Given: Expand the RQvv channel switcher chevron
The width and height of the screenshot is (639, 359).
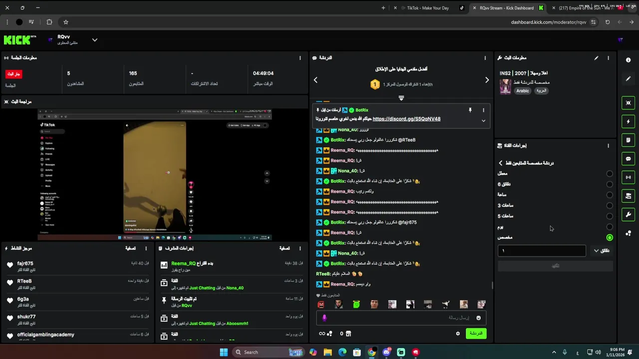Looking at the screenshot, I should pyautogui.click(x=94, y=40).
